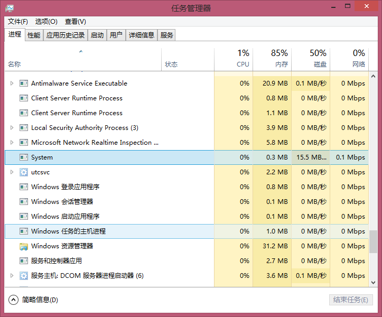Select the Client Server Runtime Process 0.8 MB row
Screen dimensions: 382x317
coord(187,98)
